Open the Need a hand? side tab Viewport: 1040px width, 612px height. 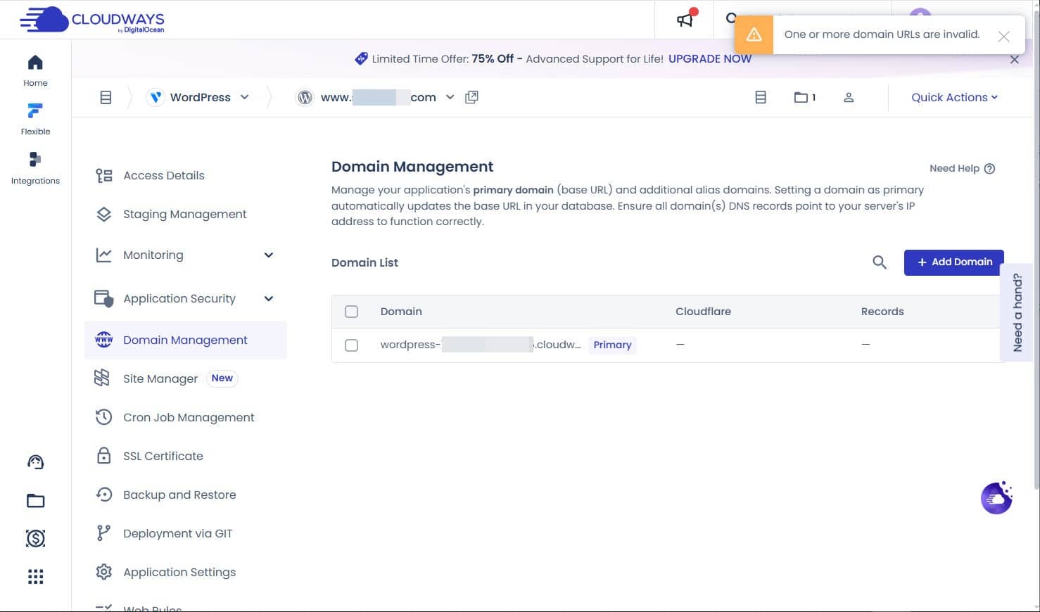(x=1017, y=312)
